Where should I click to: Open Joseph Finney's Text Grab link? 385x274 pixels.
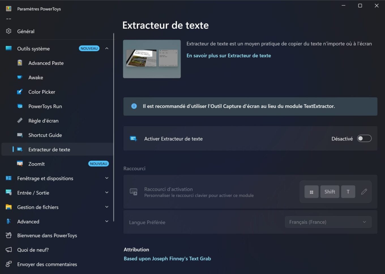(167, 258)
